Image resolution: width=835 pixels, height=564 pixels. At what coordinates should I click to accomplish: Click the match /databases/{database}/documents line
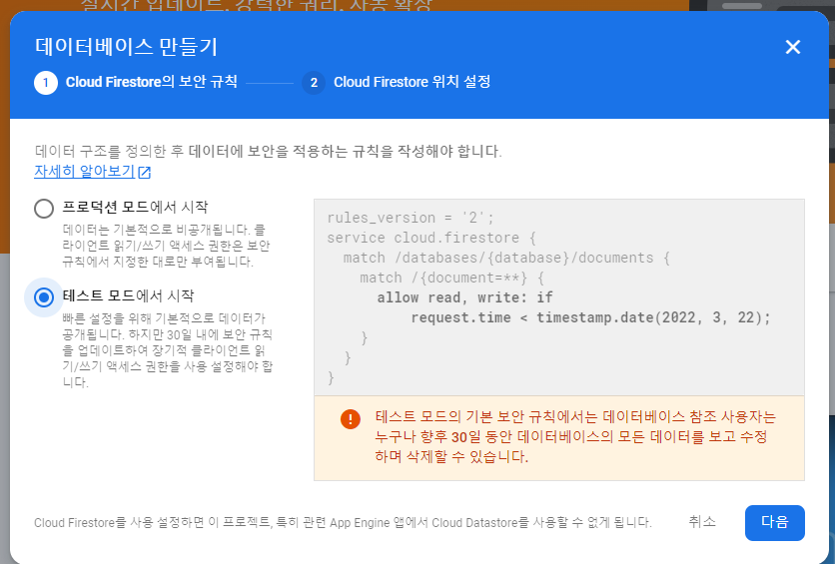[506, 259]
